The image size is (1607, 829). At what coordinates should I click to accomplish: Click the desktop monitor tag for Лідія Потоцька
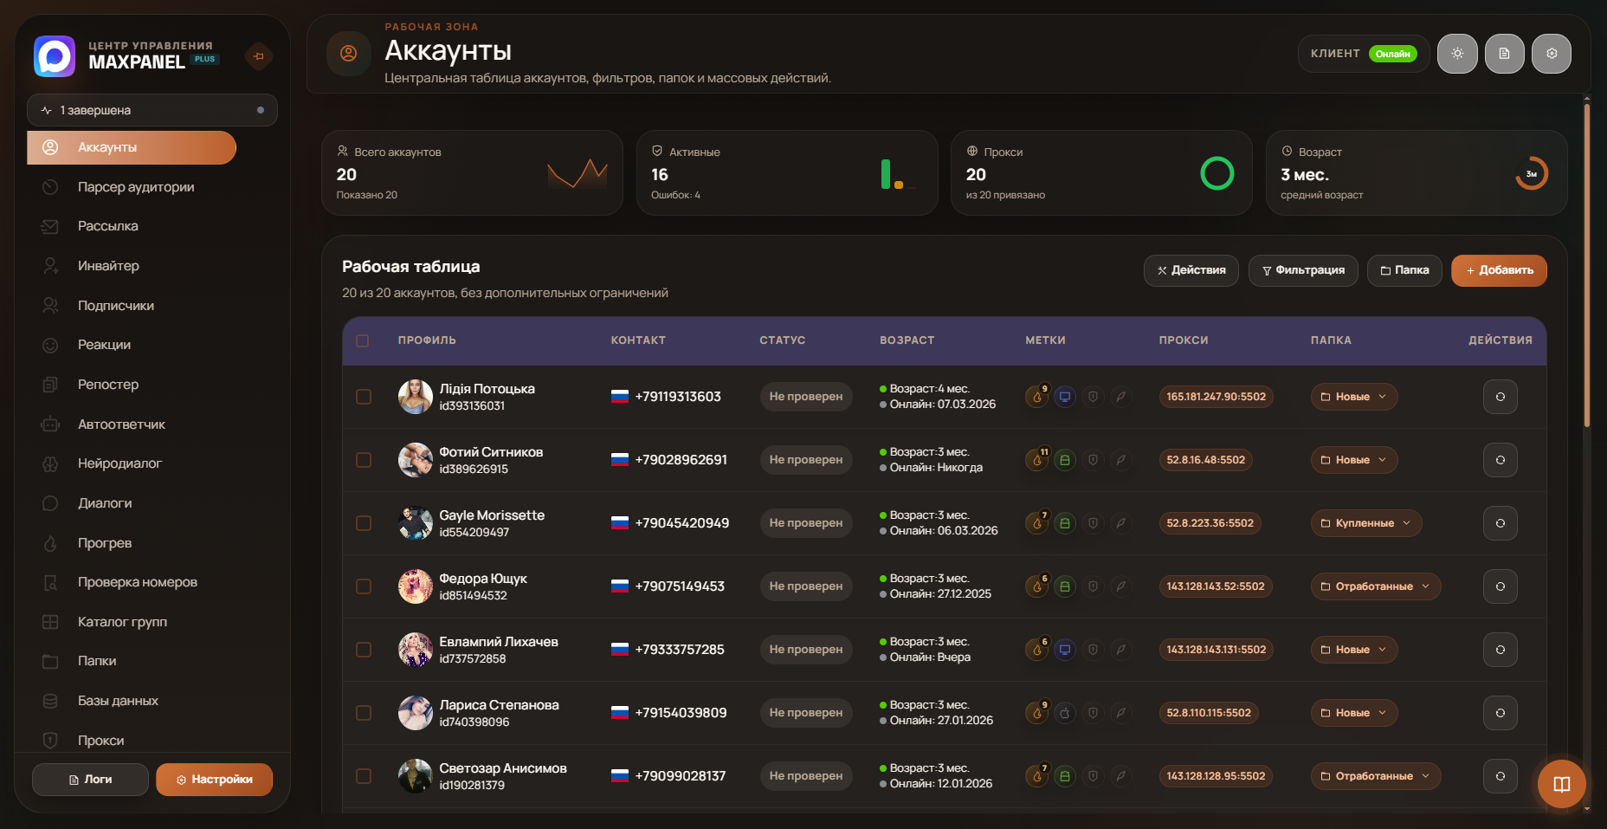[x=1065, y=397]
